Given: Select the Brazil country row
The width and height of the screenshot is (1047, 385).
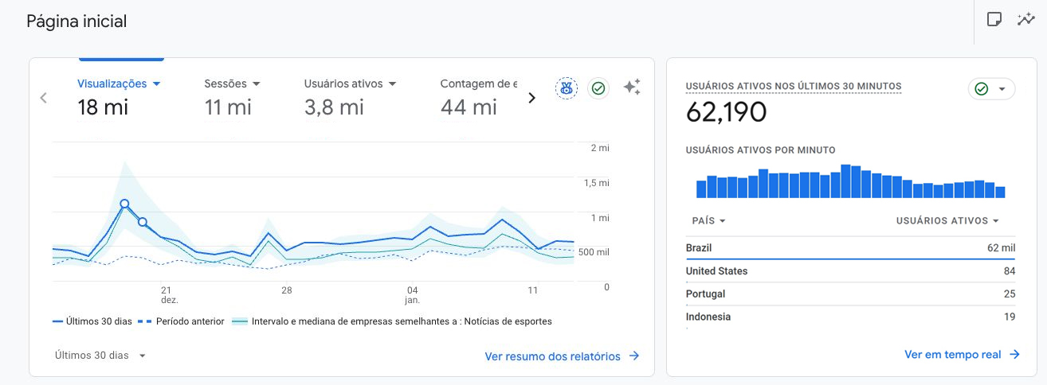Looking at the screenshot, I should (850, 248).
